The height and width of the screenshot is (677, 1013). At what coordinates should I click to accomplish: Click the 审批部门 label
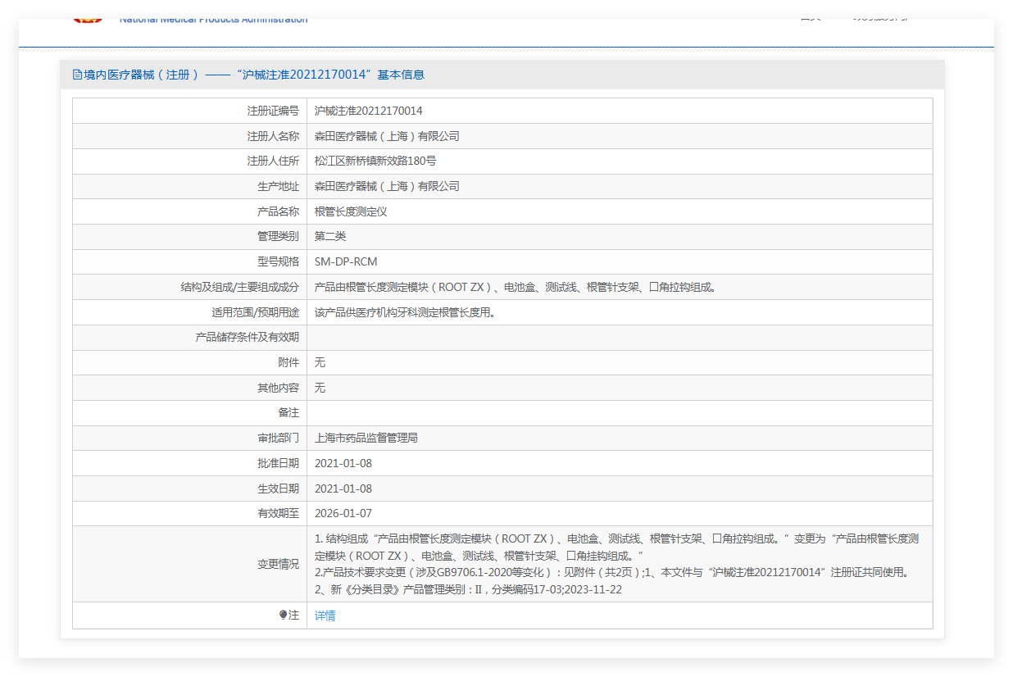[x=278, y=438]
